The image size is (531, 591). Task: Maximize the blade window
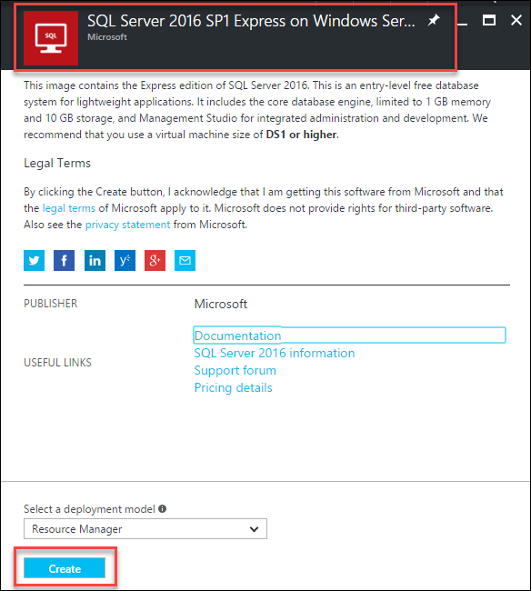pyautogui.click(x=489, y=20)
